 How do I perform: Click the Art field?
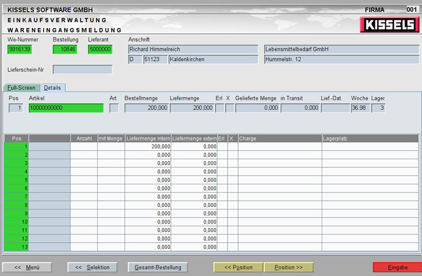coord(114,108)
